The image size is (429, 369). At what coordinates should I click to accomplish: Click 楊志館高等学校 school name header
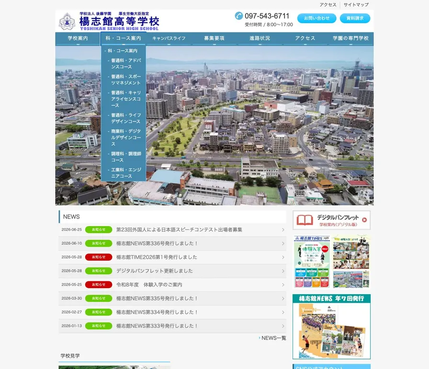119,22
